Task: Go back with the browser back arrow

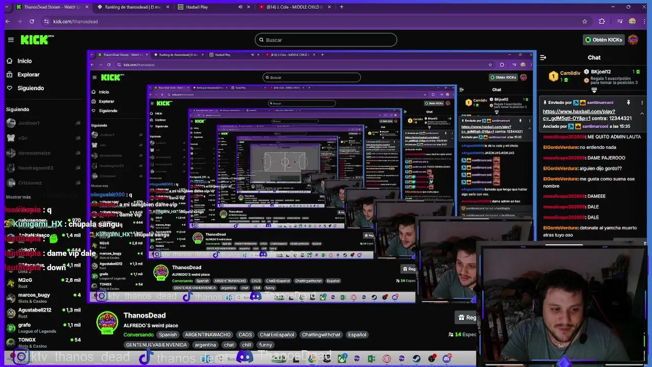Action: (8, 21)
